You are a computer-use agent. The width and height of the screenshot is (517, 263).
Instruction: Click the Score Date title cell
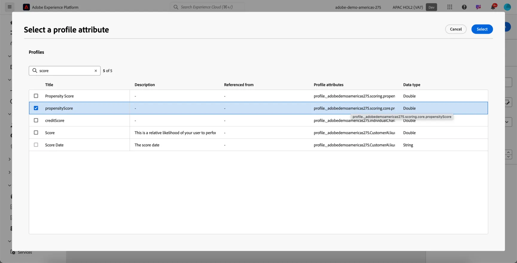coord(54,145)
